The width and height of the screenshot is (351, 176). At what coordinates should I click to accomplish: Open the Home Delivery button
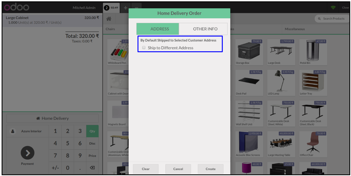coord(52,118)
